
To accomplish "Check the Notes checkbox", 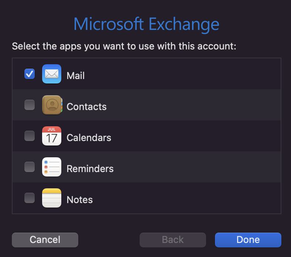I will (30, 198).
